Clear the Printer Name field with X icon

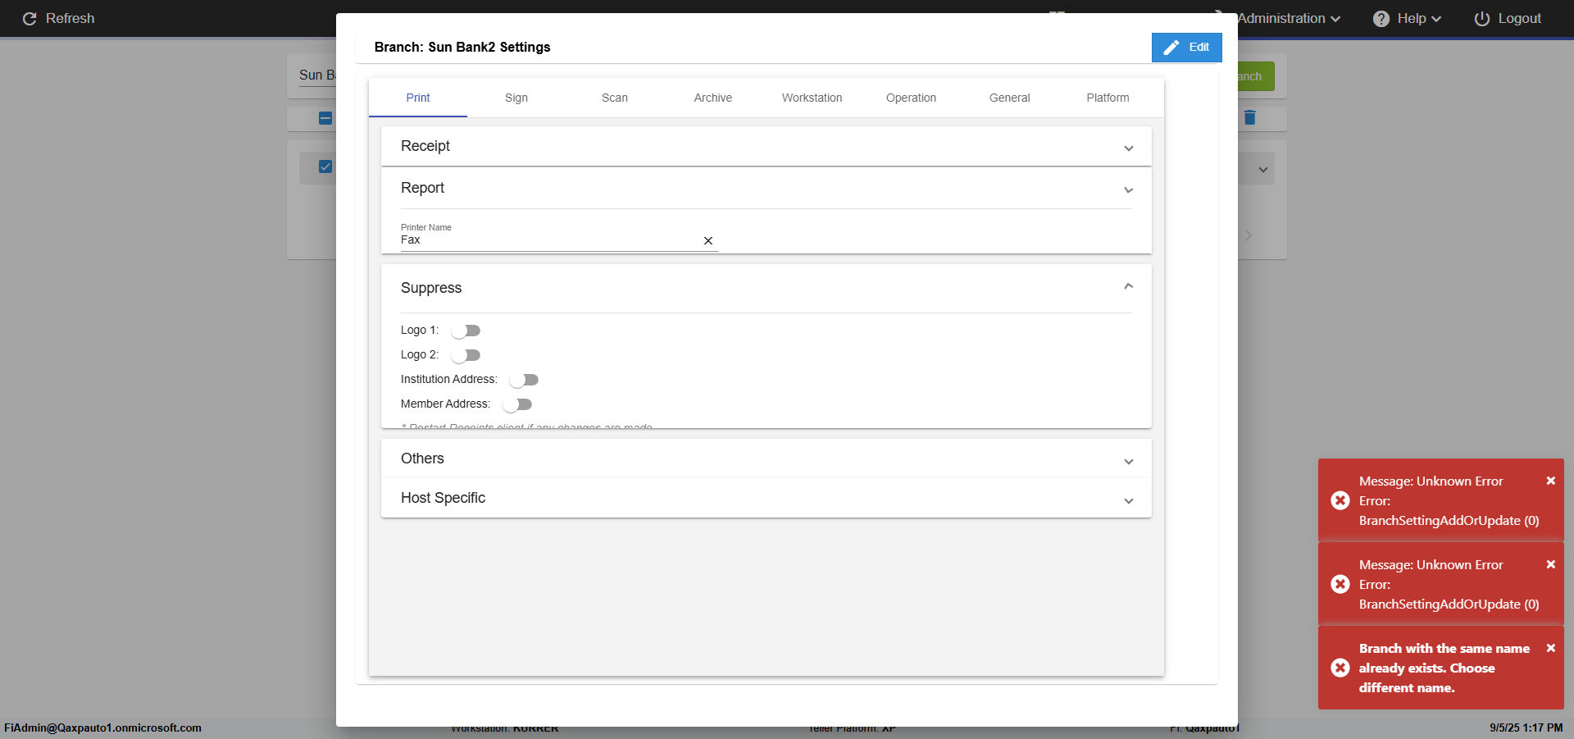[x=708, y=241]
